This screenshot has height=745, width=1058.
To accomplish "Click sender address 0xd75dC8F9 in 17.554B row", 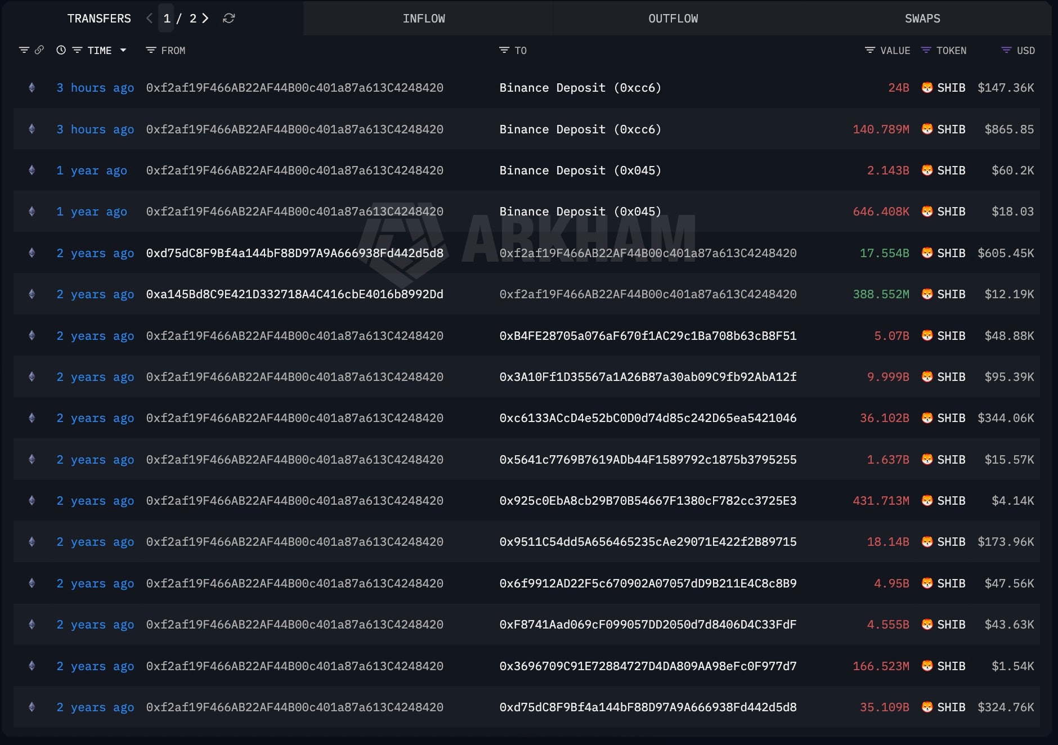I will [294, 253].
